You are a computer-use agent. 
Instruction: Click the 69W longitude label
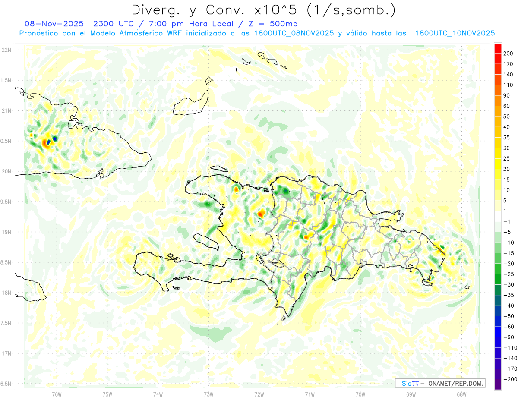411,394
